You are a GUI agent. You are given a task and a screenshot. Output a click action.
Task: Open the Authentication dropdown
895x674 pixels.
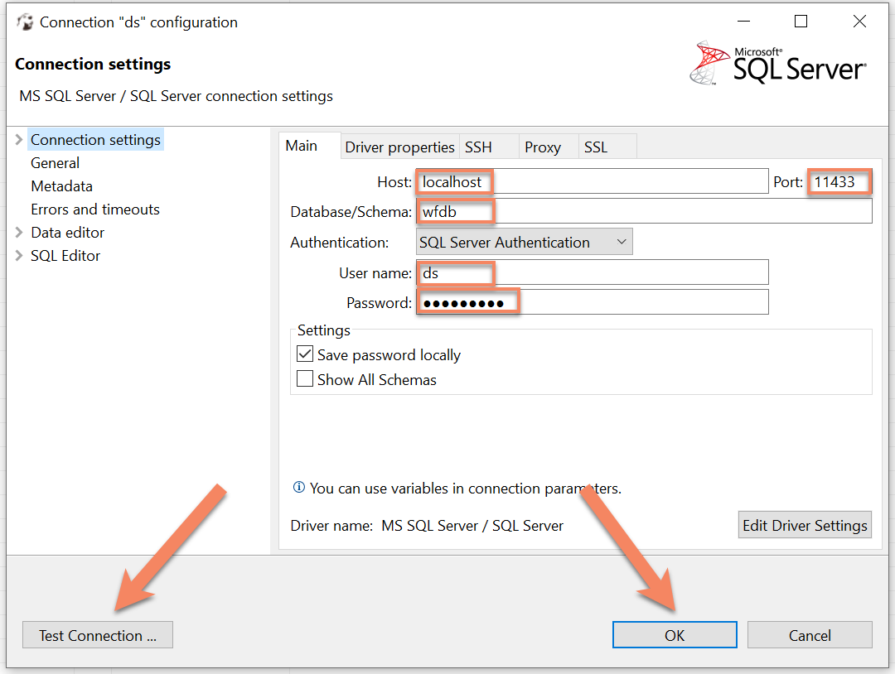524,243
